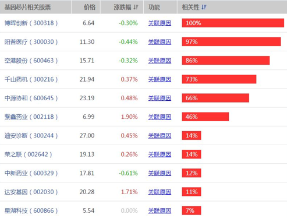The height and width of the screenshot is (218, 287).
Task: Select stock 迪安诊断 (300244)
Action: click(31, 136)
